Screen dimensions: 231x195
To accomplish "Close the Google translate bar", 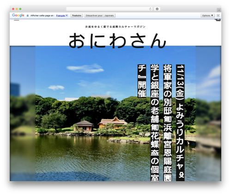I will (218, 15).
